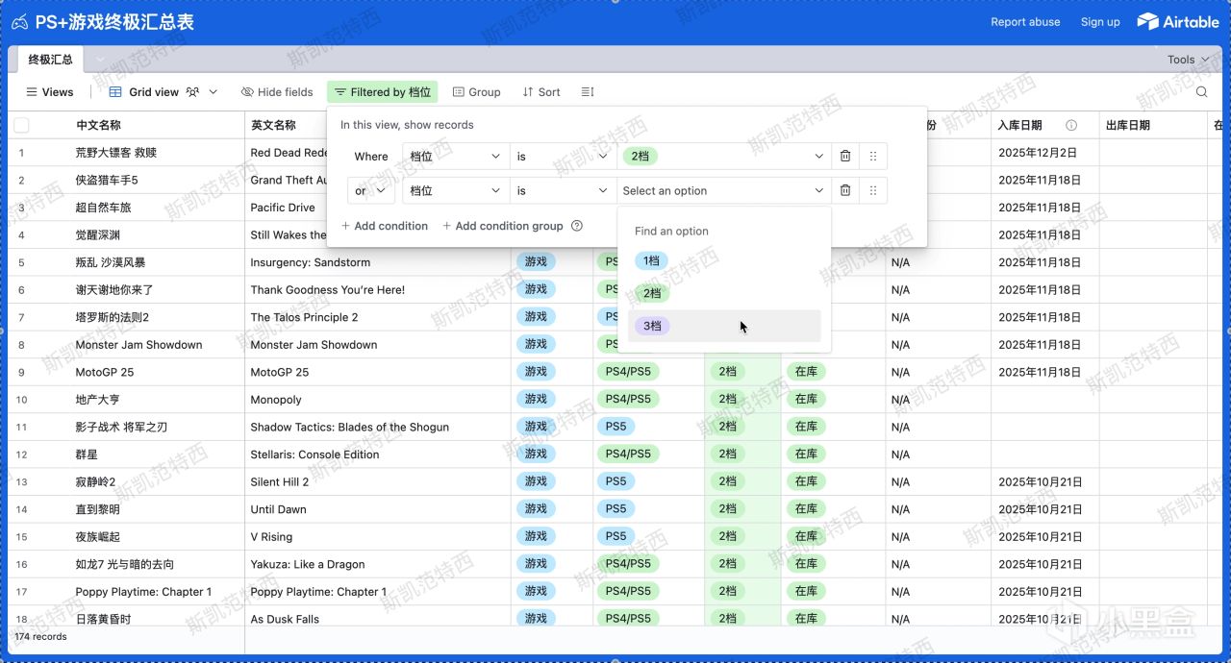Image resolution: width=1231 pixels, height=663 pixels.
Task: Click cell Shadow Tactics: Blades of the Shogun
Action: [349, 427]
